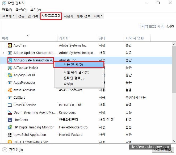Click the Adobe Updater Startup Utility icon
This screenshot has height=155, width=176.
(10, 53)
